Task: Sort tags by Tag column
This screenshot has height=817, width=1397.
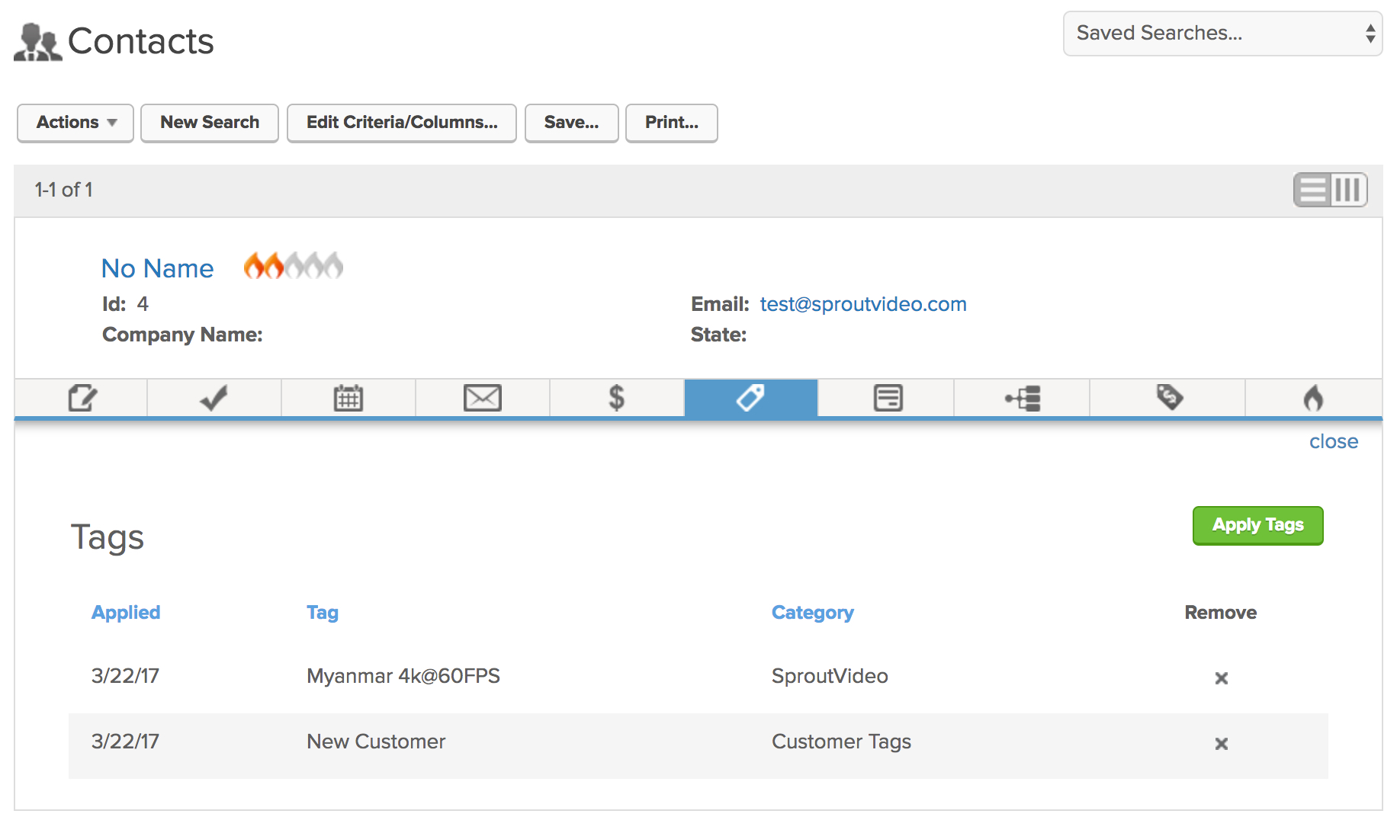Action: click(323, 612)
